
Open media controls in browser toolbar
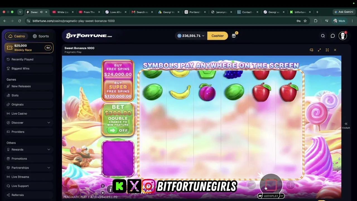coord(327,21)
